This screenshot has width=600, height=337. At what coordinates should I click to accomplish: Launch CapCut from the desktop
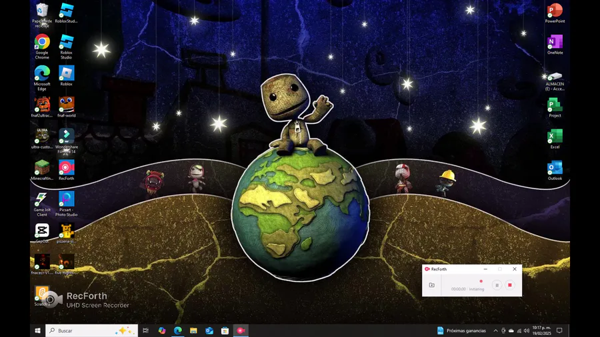(x=42, y=233)
